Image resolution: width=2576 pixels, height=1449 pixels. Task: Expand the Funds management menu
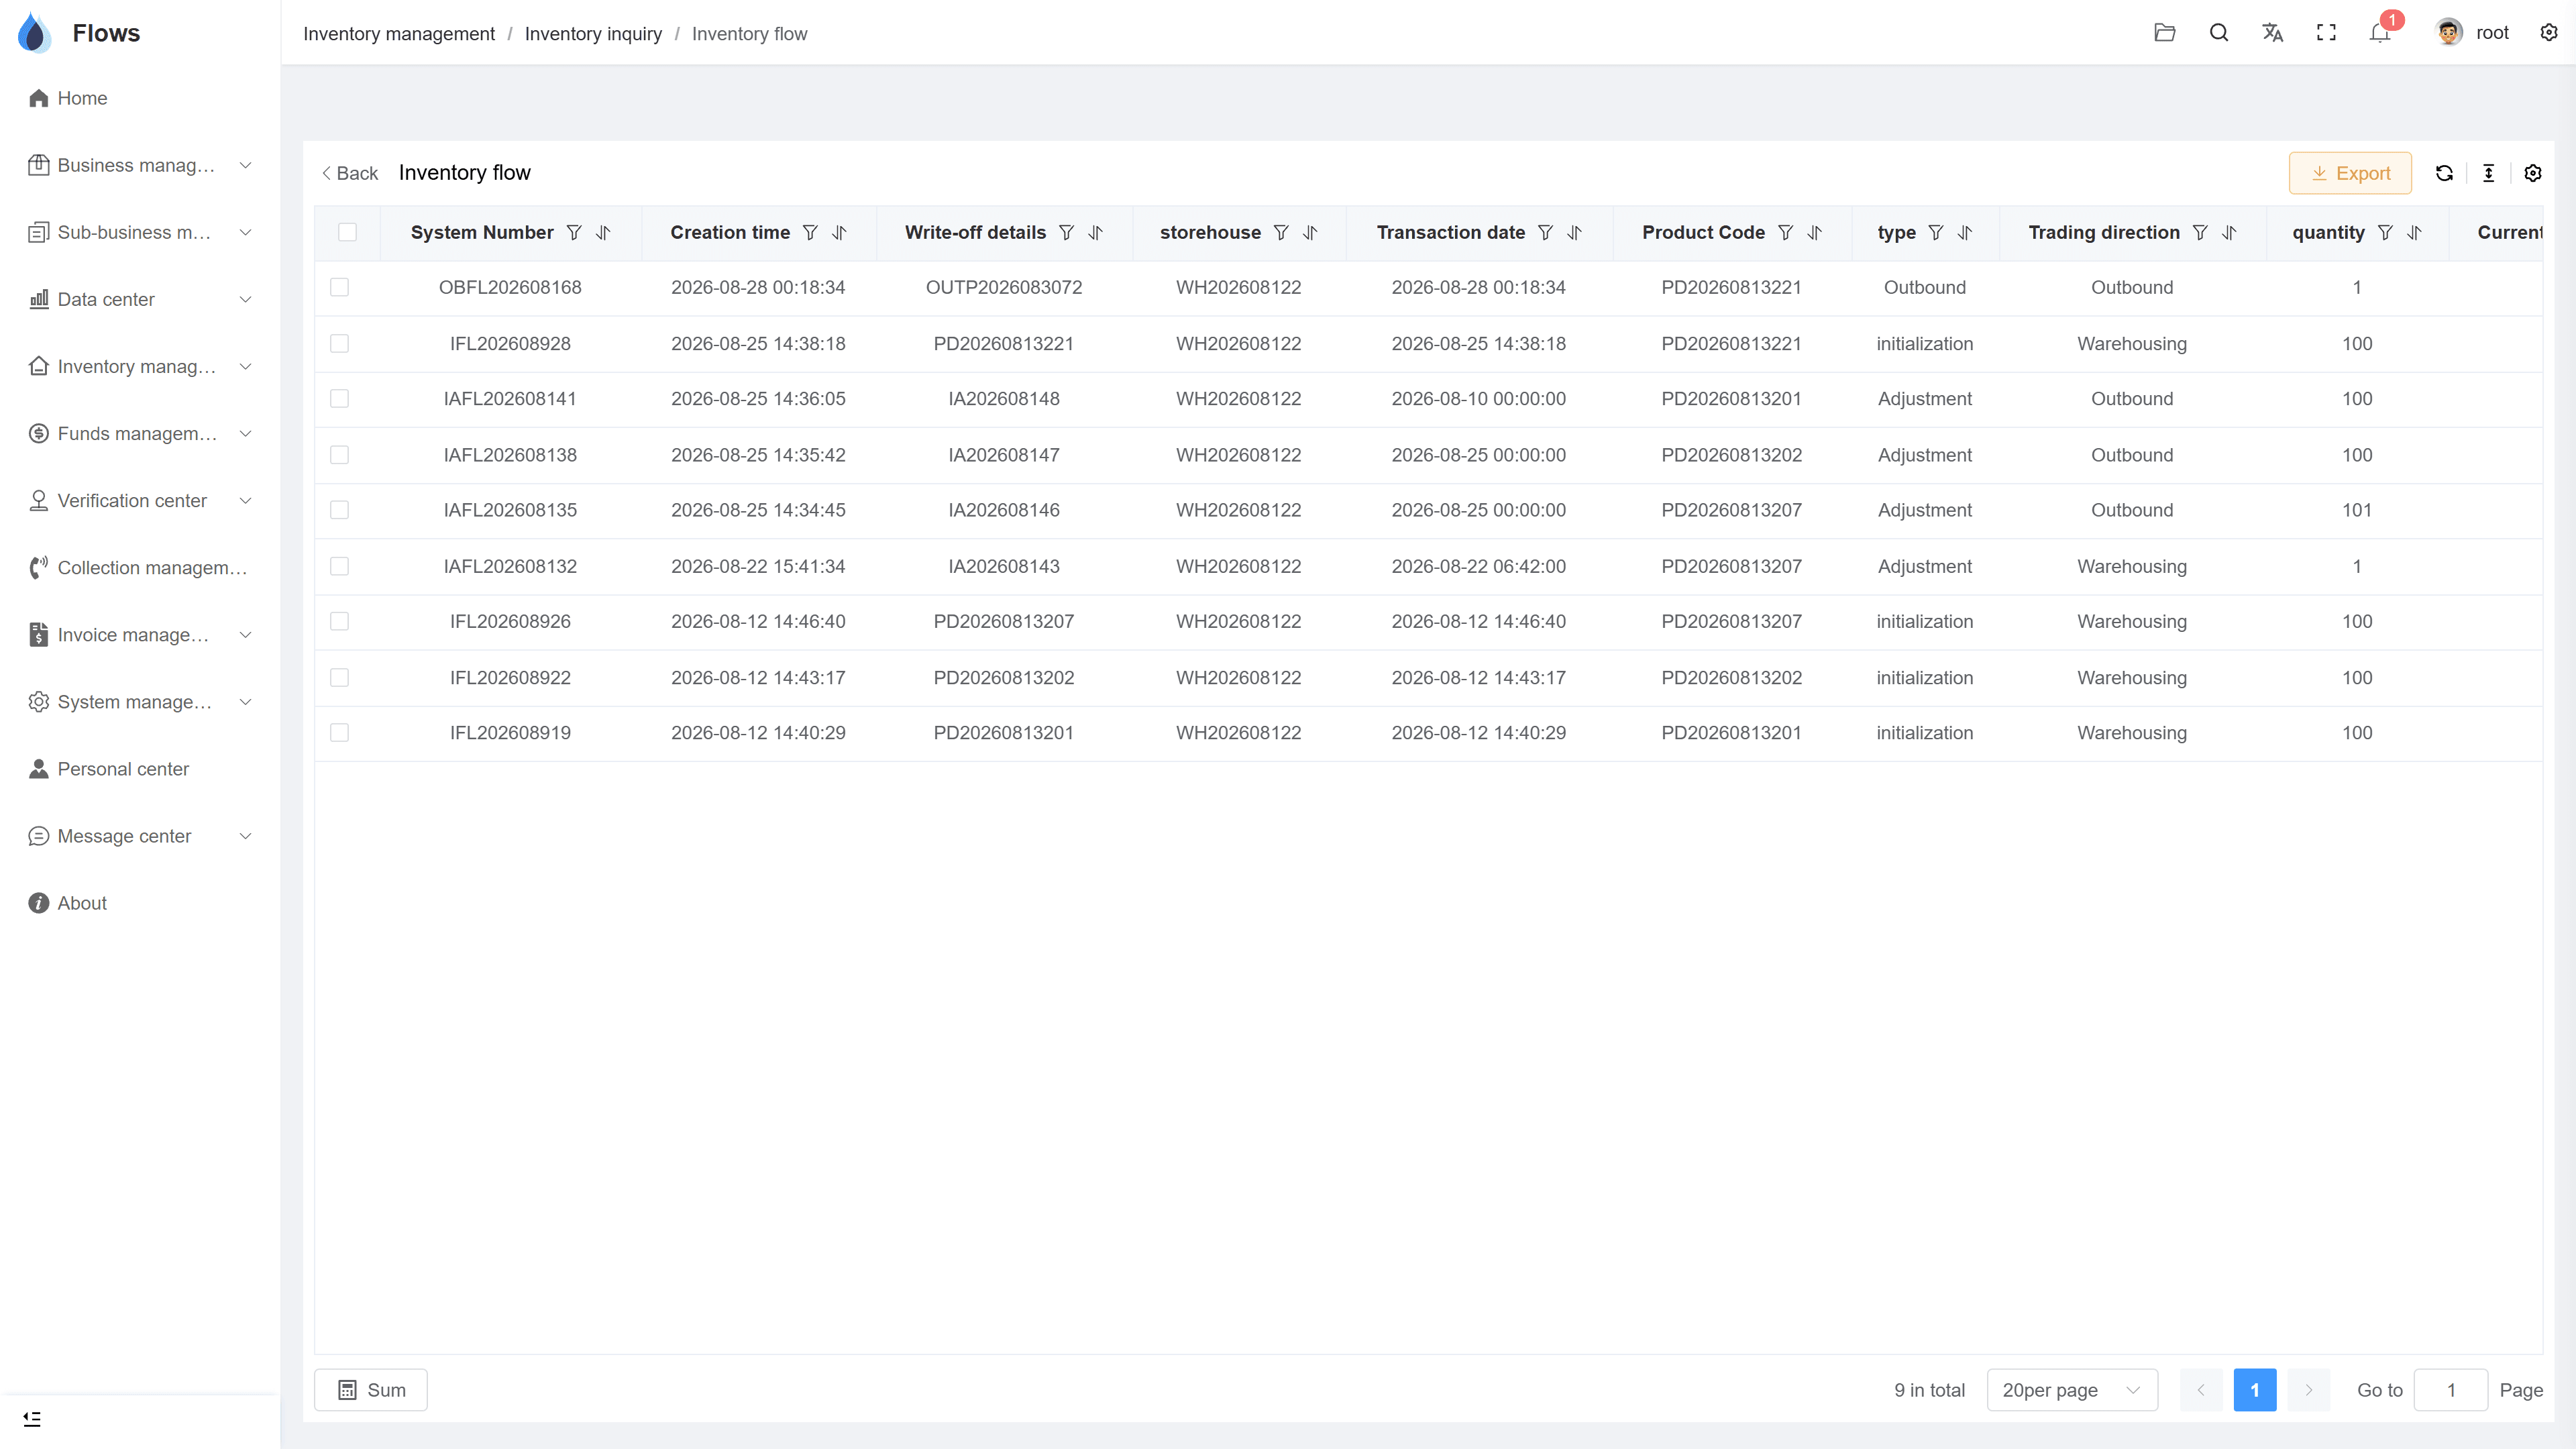point(140,433)
